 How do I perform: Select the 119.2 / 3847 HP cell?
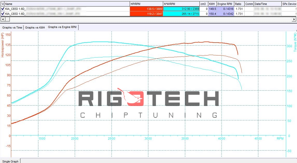(146, 14)
